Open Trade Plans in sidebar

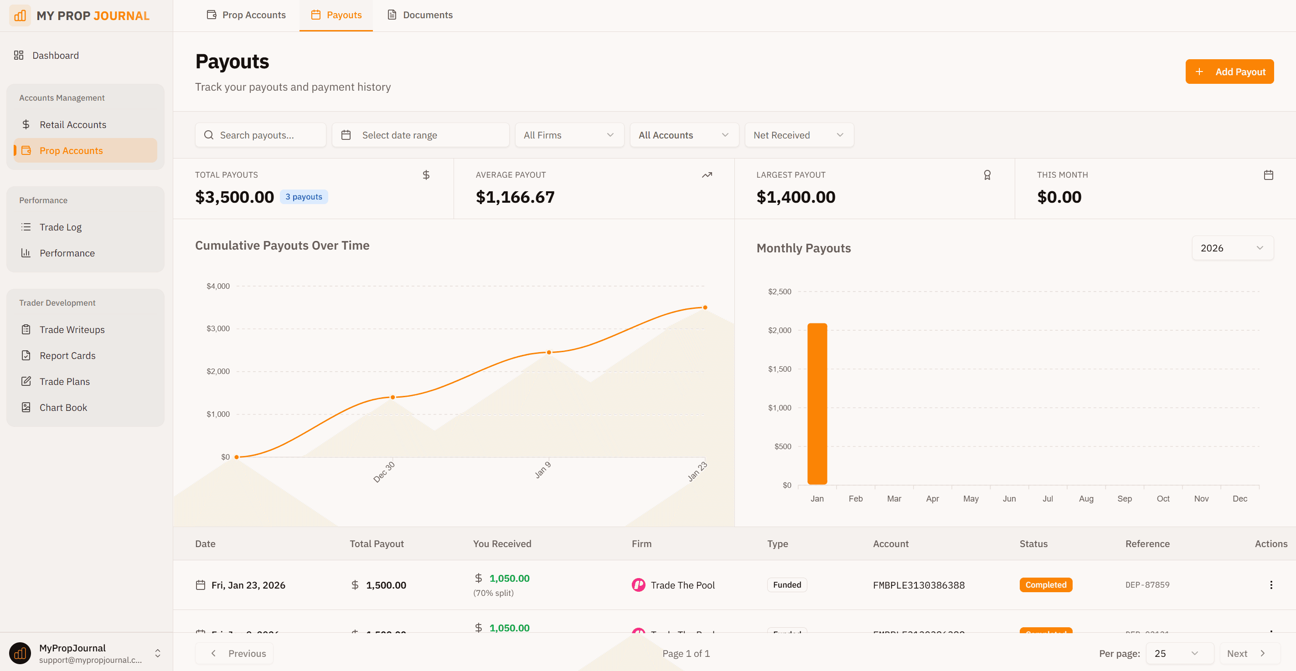85,381
